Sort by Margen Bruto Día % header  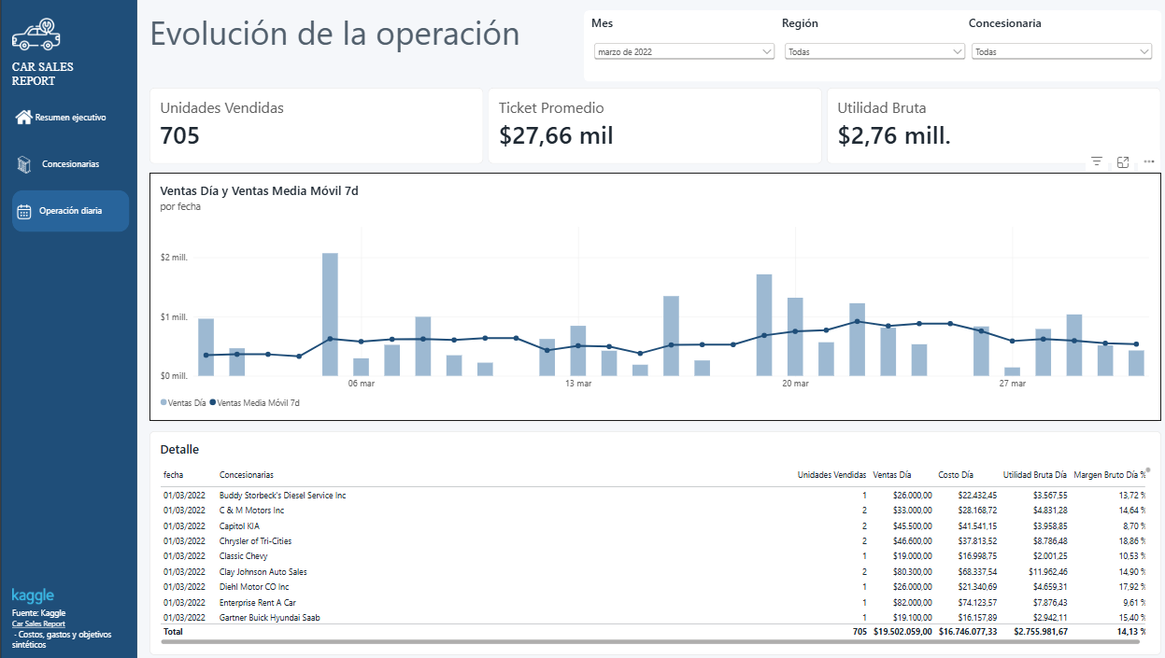1110,475
